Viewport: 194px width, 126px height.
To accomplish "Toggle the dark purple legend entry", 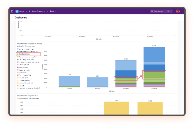I will coord(22,68).
